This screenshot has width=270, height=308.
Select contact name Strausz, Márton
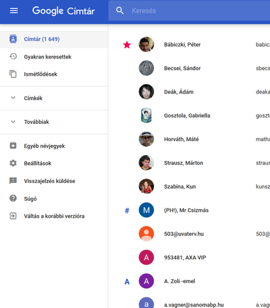pos(183,163)
